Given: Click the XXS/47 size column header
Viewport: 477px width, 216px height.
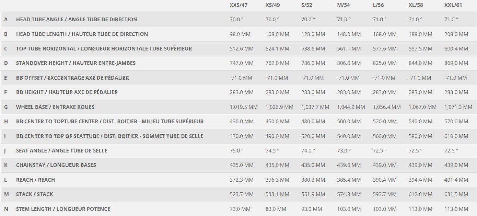Looking at the screenshot, I should 239,5.
